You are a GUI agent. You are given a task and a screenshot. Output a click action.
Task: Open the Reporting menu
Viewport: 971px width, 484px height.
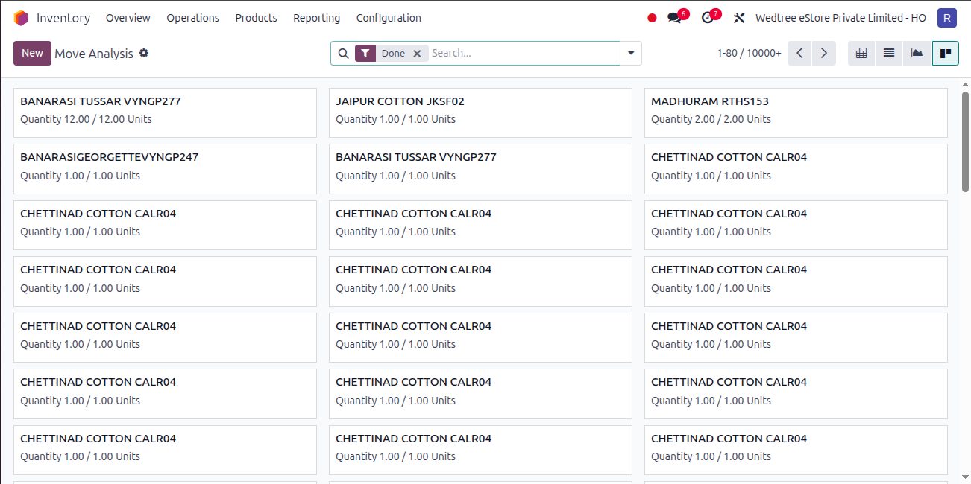point(317,18)
